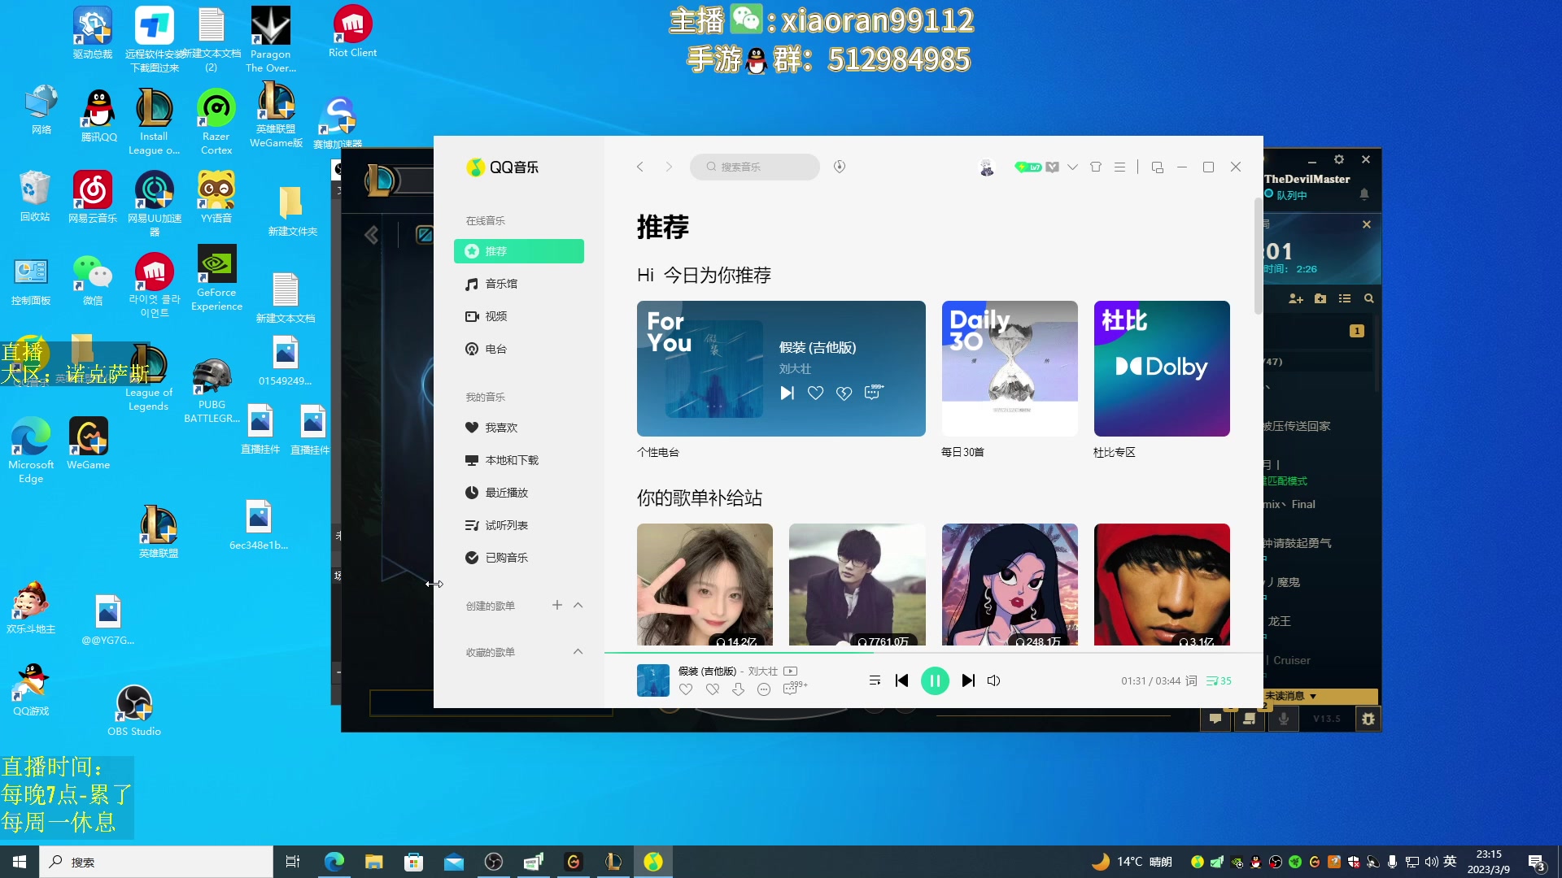Download the currently playing song

[x=738, y=689]
